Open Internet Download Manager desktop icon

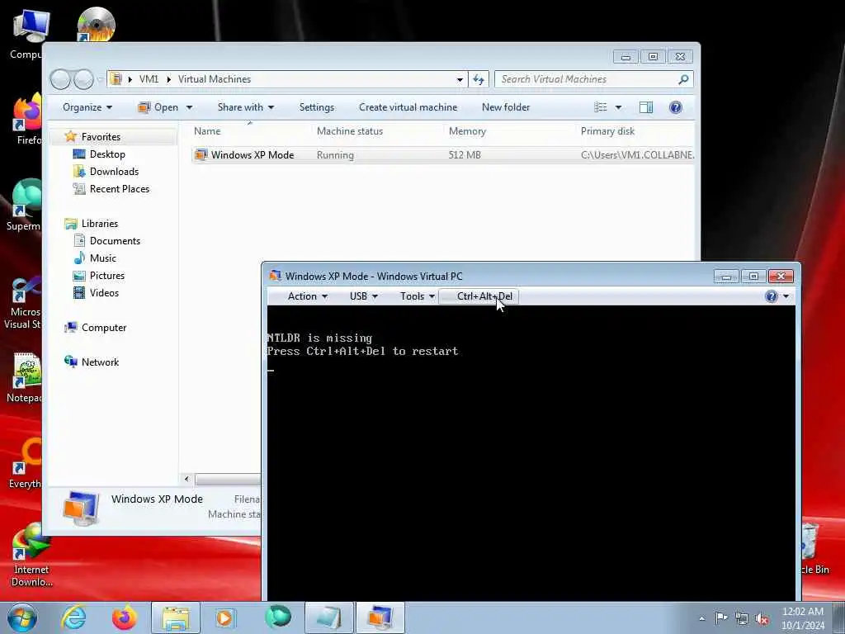(31, 556)
